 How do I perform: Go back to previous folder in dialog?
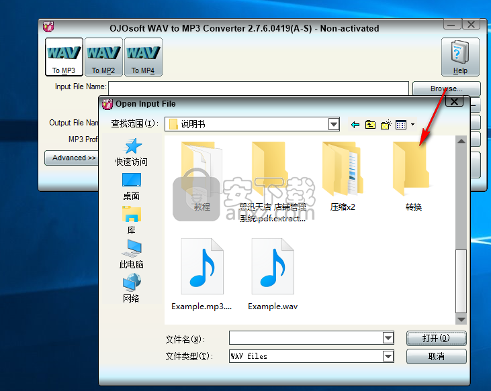pyautogui.click(x=355, y=125)
